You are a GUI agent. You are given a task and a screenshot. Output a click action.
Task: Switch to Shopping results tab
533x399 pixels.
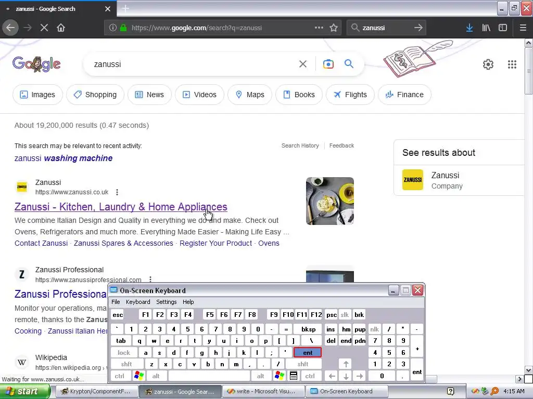(95, 95)
